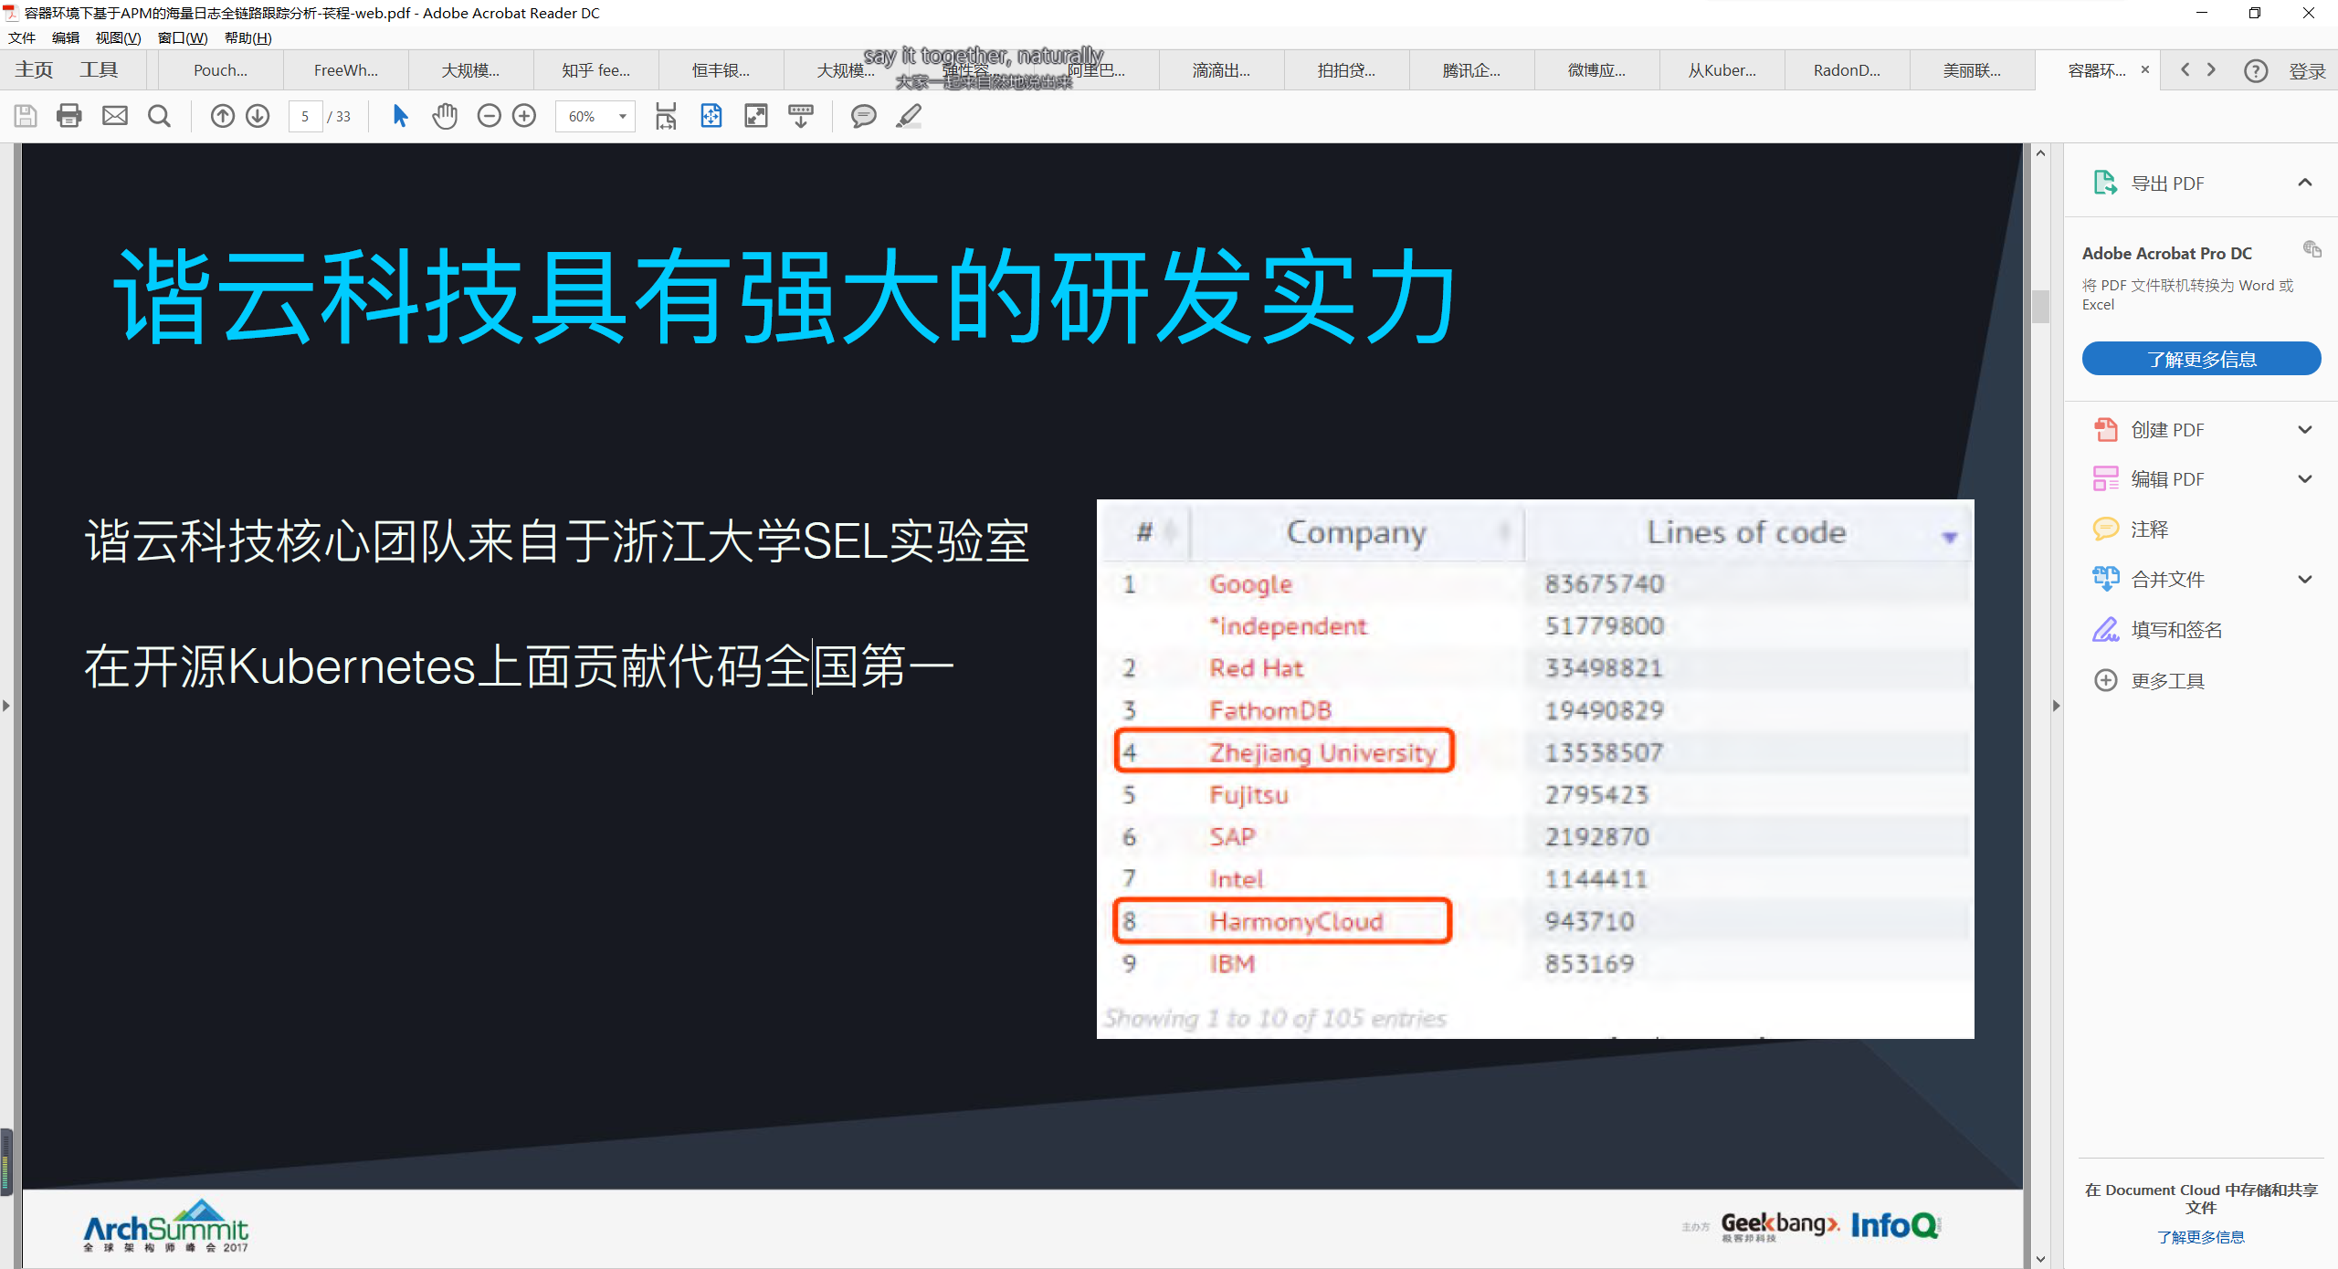Switch to the 工具 tab
Image resolution: width=2338 pixels, height=1269 pixels.
click(x=99, y=70)
